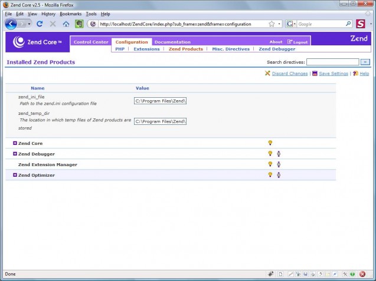Bookmark this page with the star icon
The image size is (376, 281).
click(x=272, y=24)
